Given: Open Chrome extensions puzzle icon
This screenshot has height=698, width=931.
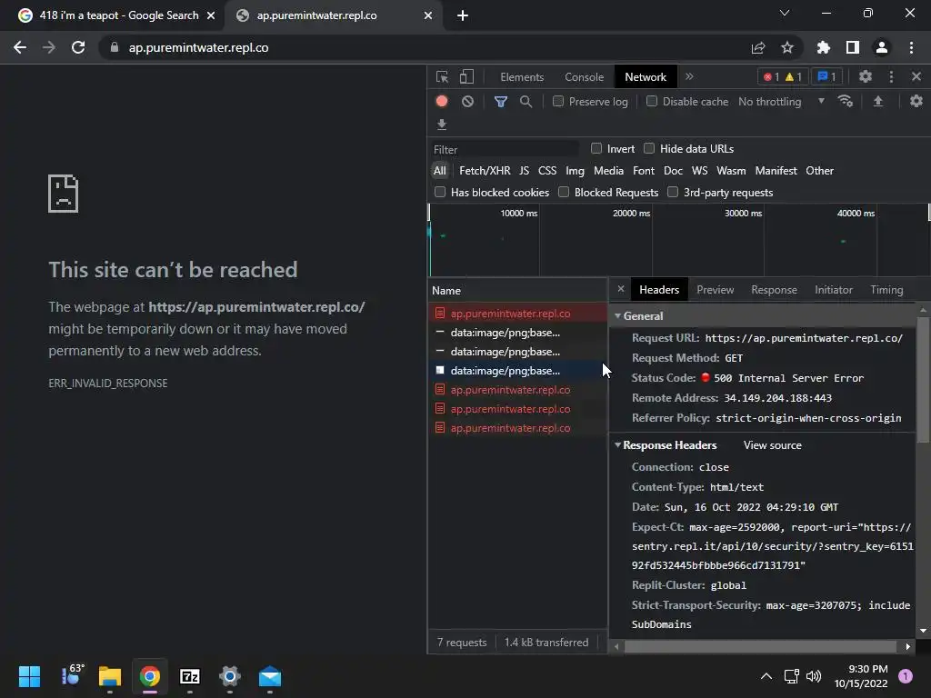Looking at the screenshot, I should click(x=823, y=47).
